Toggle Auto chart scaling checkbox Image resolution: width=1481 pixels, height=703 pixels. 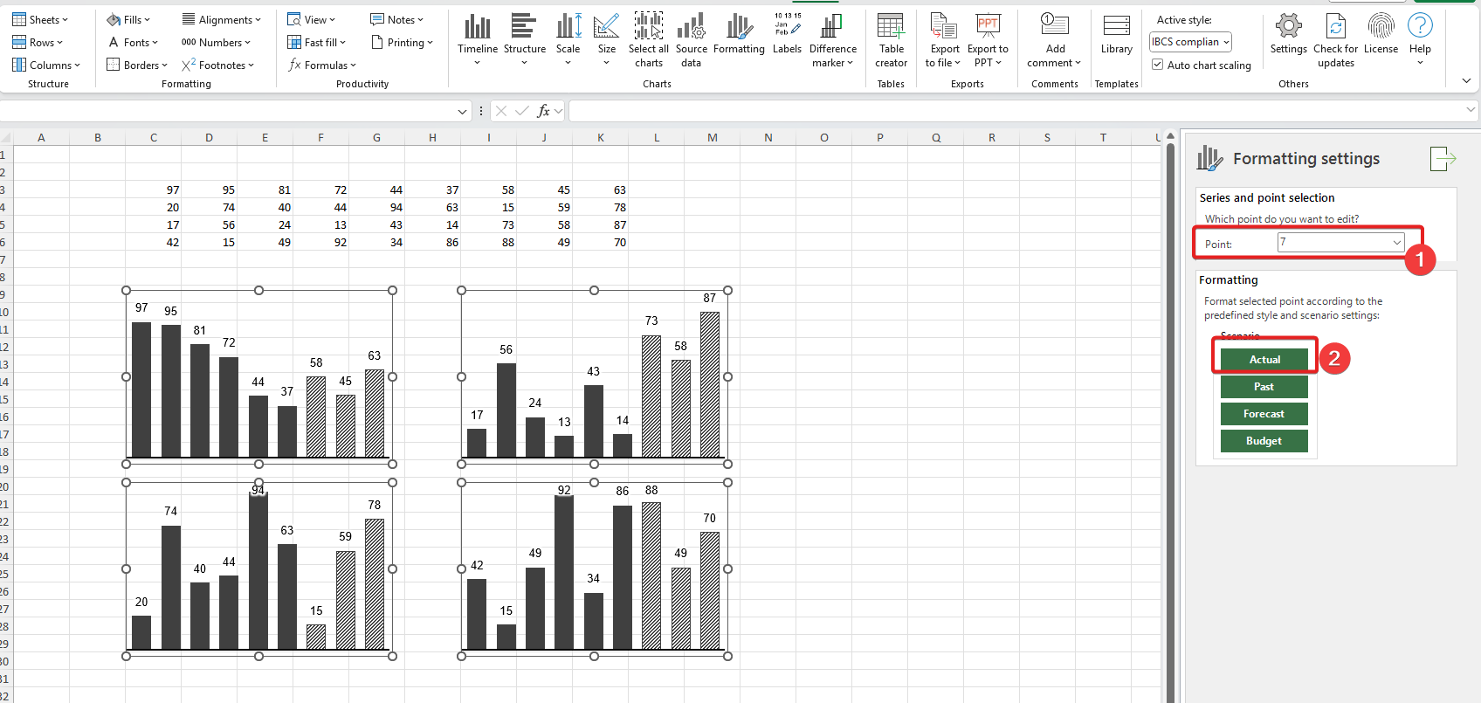tap(1158, 65)
